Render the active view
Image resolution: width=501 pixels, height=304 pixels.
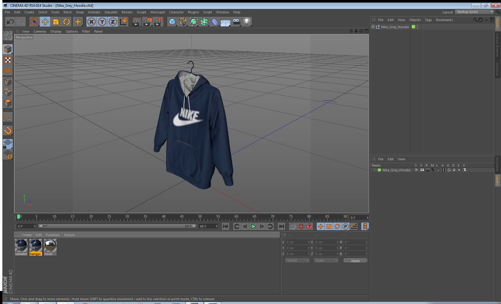[x=136, y=22]
